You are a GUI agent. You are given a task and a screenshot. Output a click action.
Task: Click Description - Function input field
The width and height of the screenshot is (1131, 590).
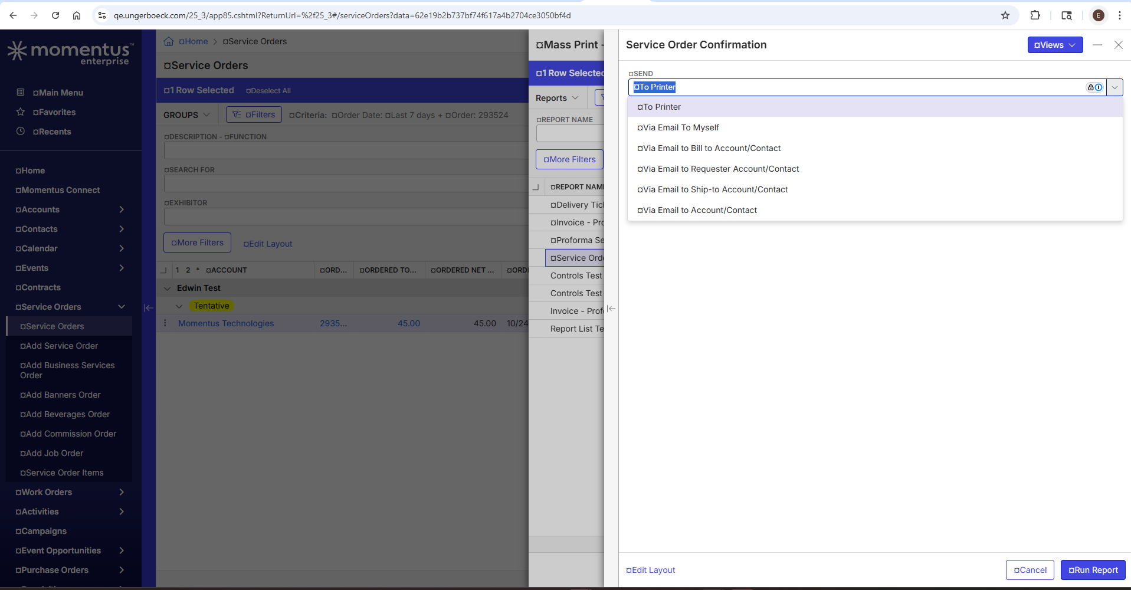tap(346, 150)
